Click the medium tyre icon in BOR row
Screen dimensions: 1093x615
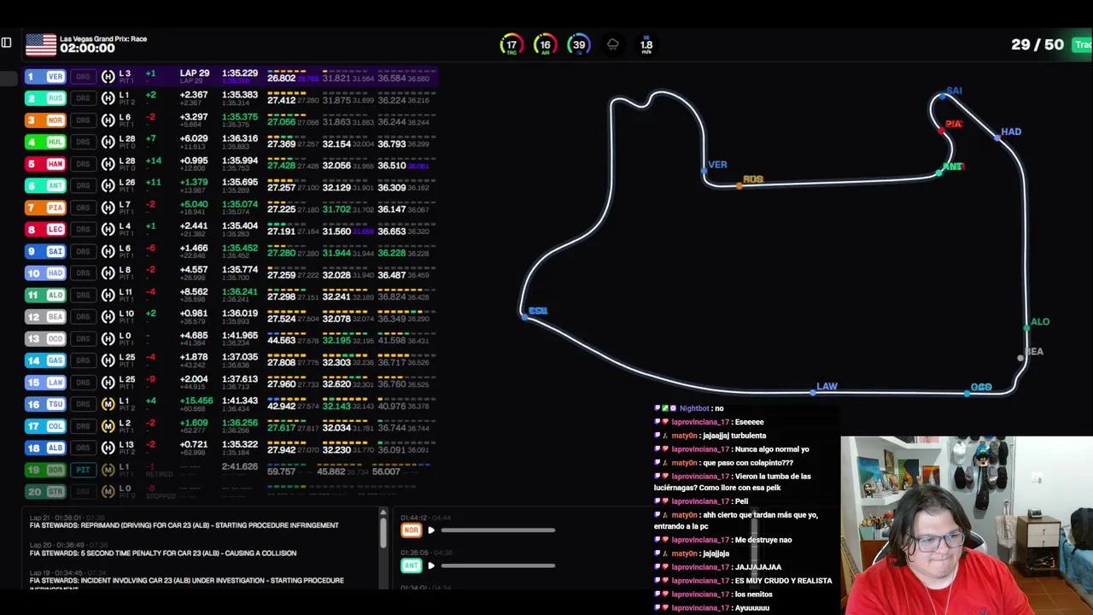108,470
